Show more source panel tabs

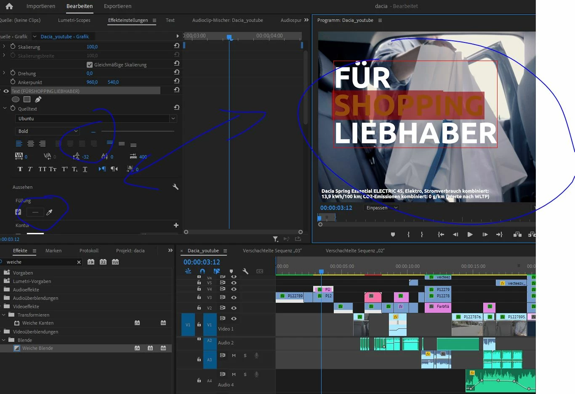coord(306,20)
